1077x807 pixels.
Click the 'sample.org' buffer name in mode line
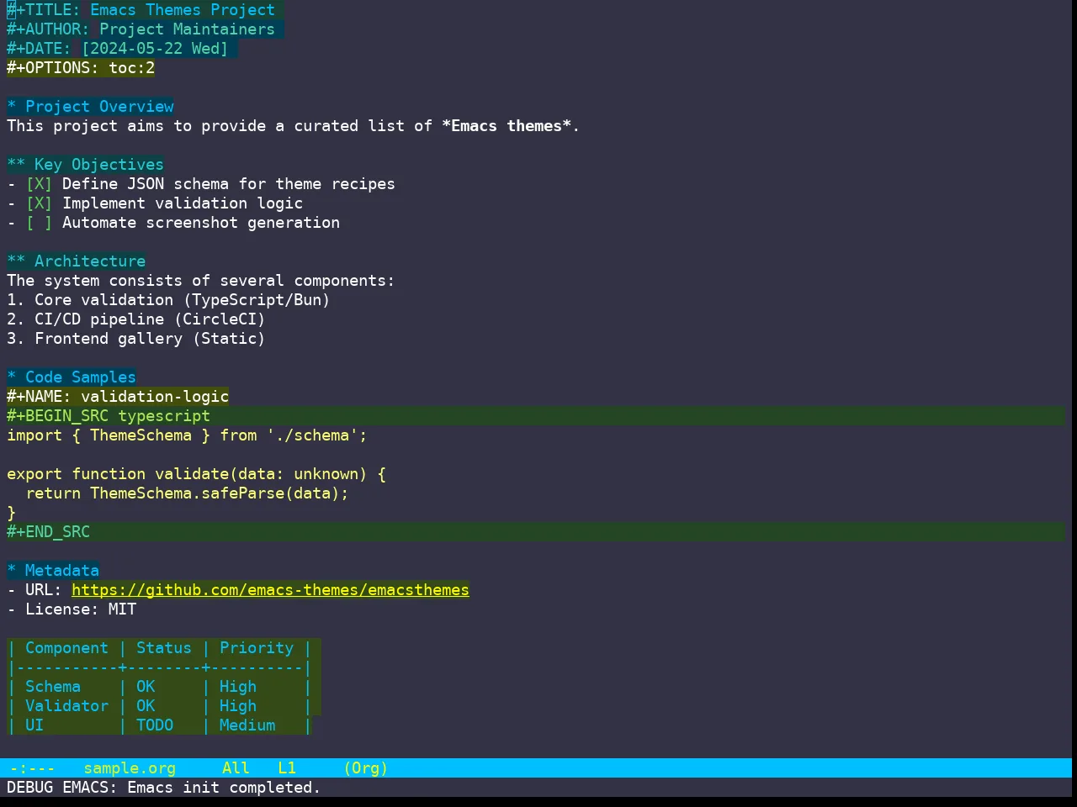[x=130, y=768]
